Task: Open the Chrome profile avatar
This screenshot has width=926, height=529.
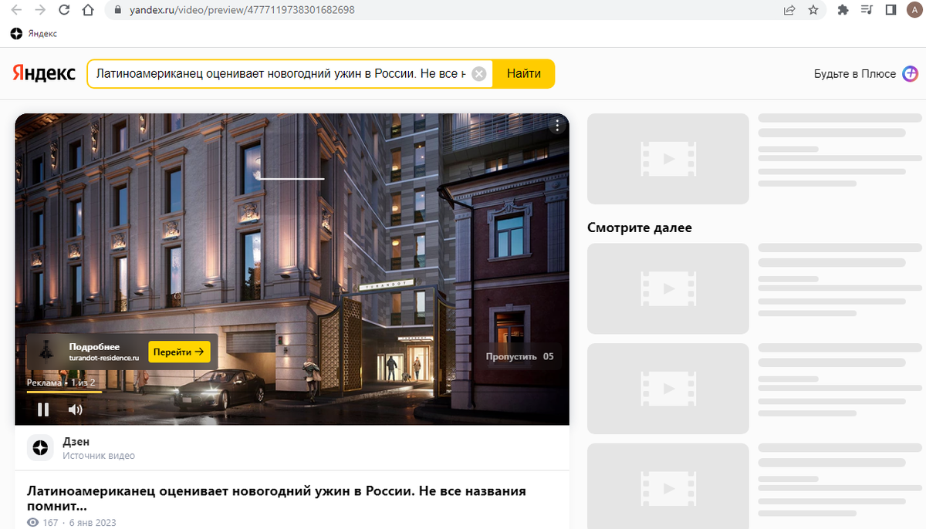Action: click(914, 11)
